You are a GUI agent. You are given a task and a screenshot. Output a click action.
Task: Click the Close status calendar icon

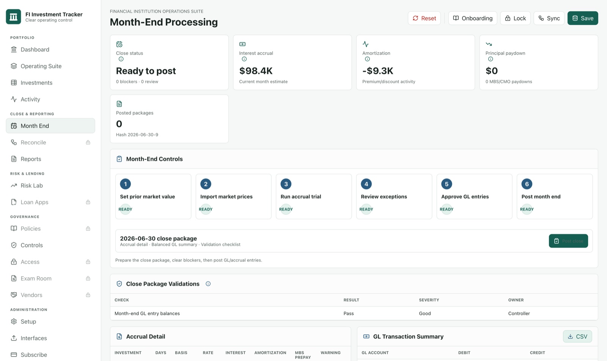coord(119,44)
